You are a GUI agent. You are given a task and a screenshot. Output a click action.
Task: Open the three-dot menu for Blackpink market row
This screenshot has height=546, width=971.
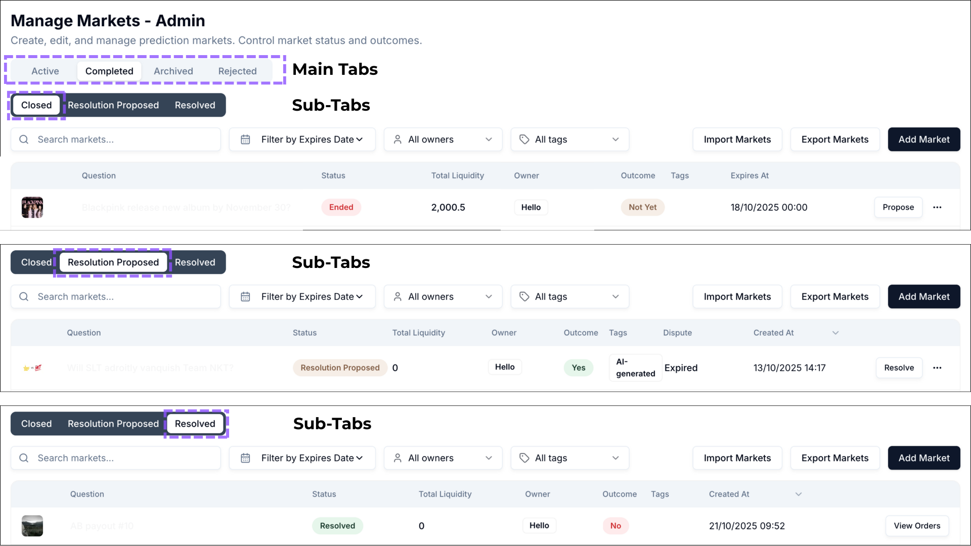click(938, 207)
